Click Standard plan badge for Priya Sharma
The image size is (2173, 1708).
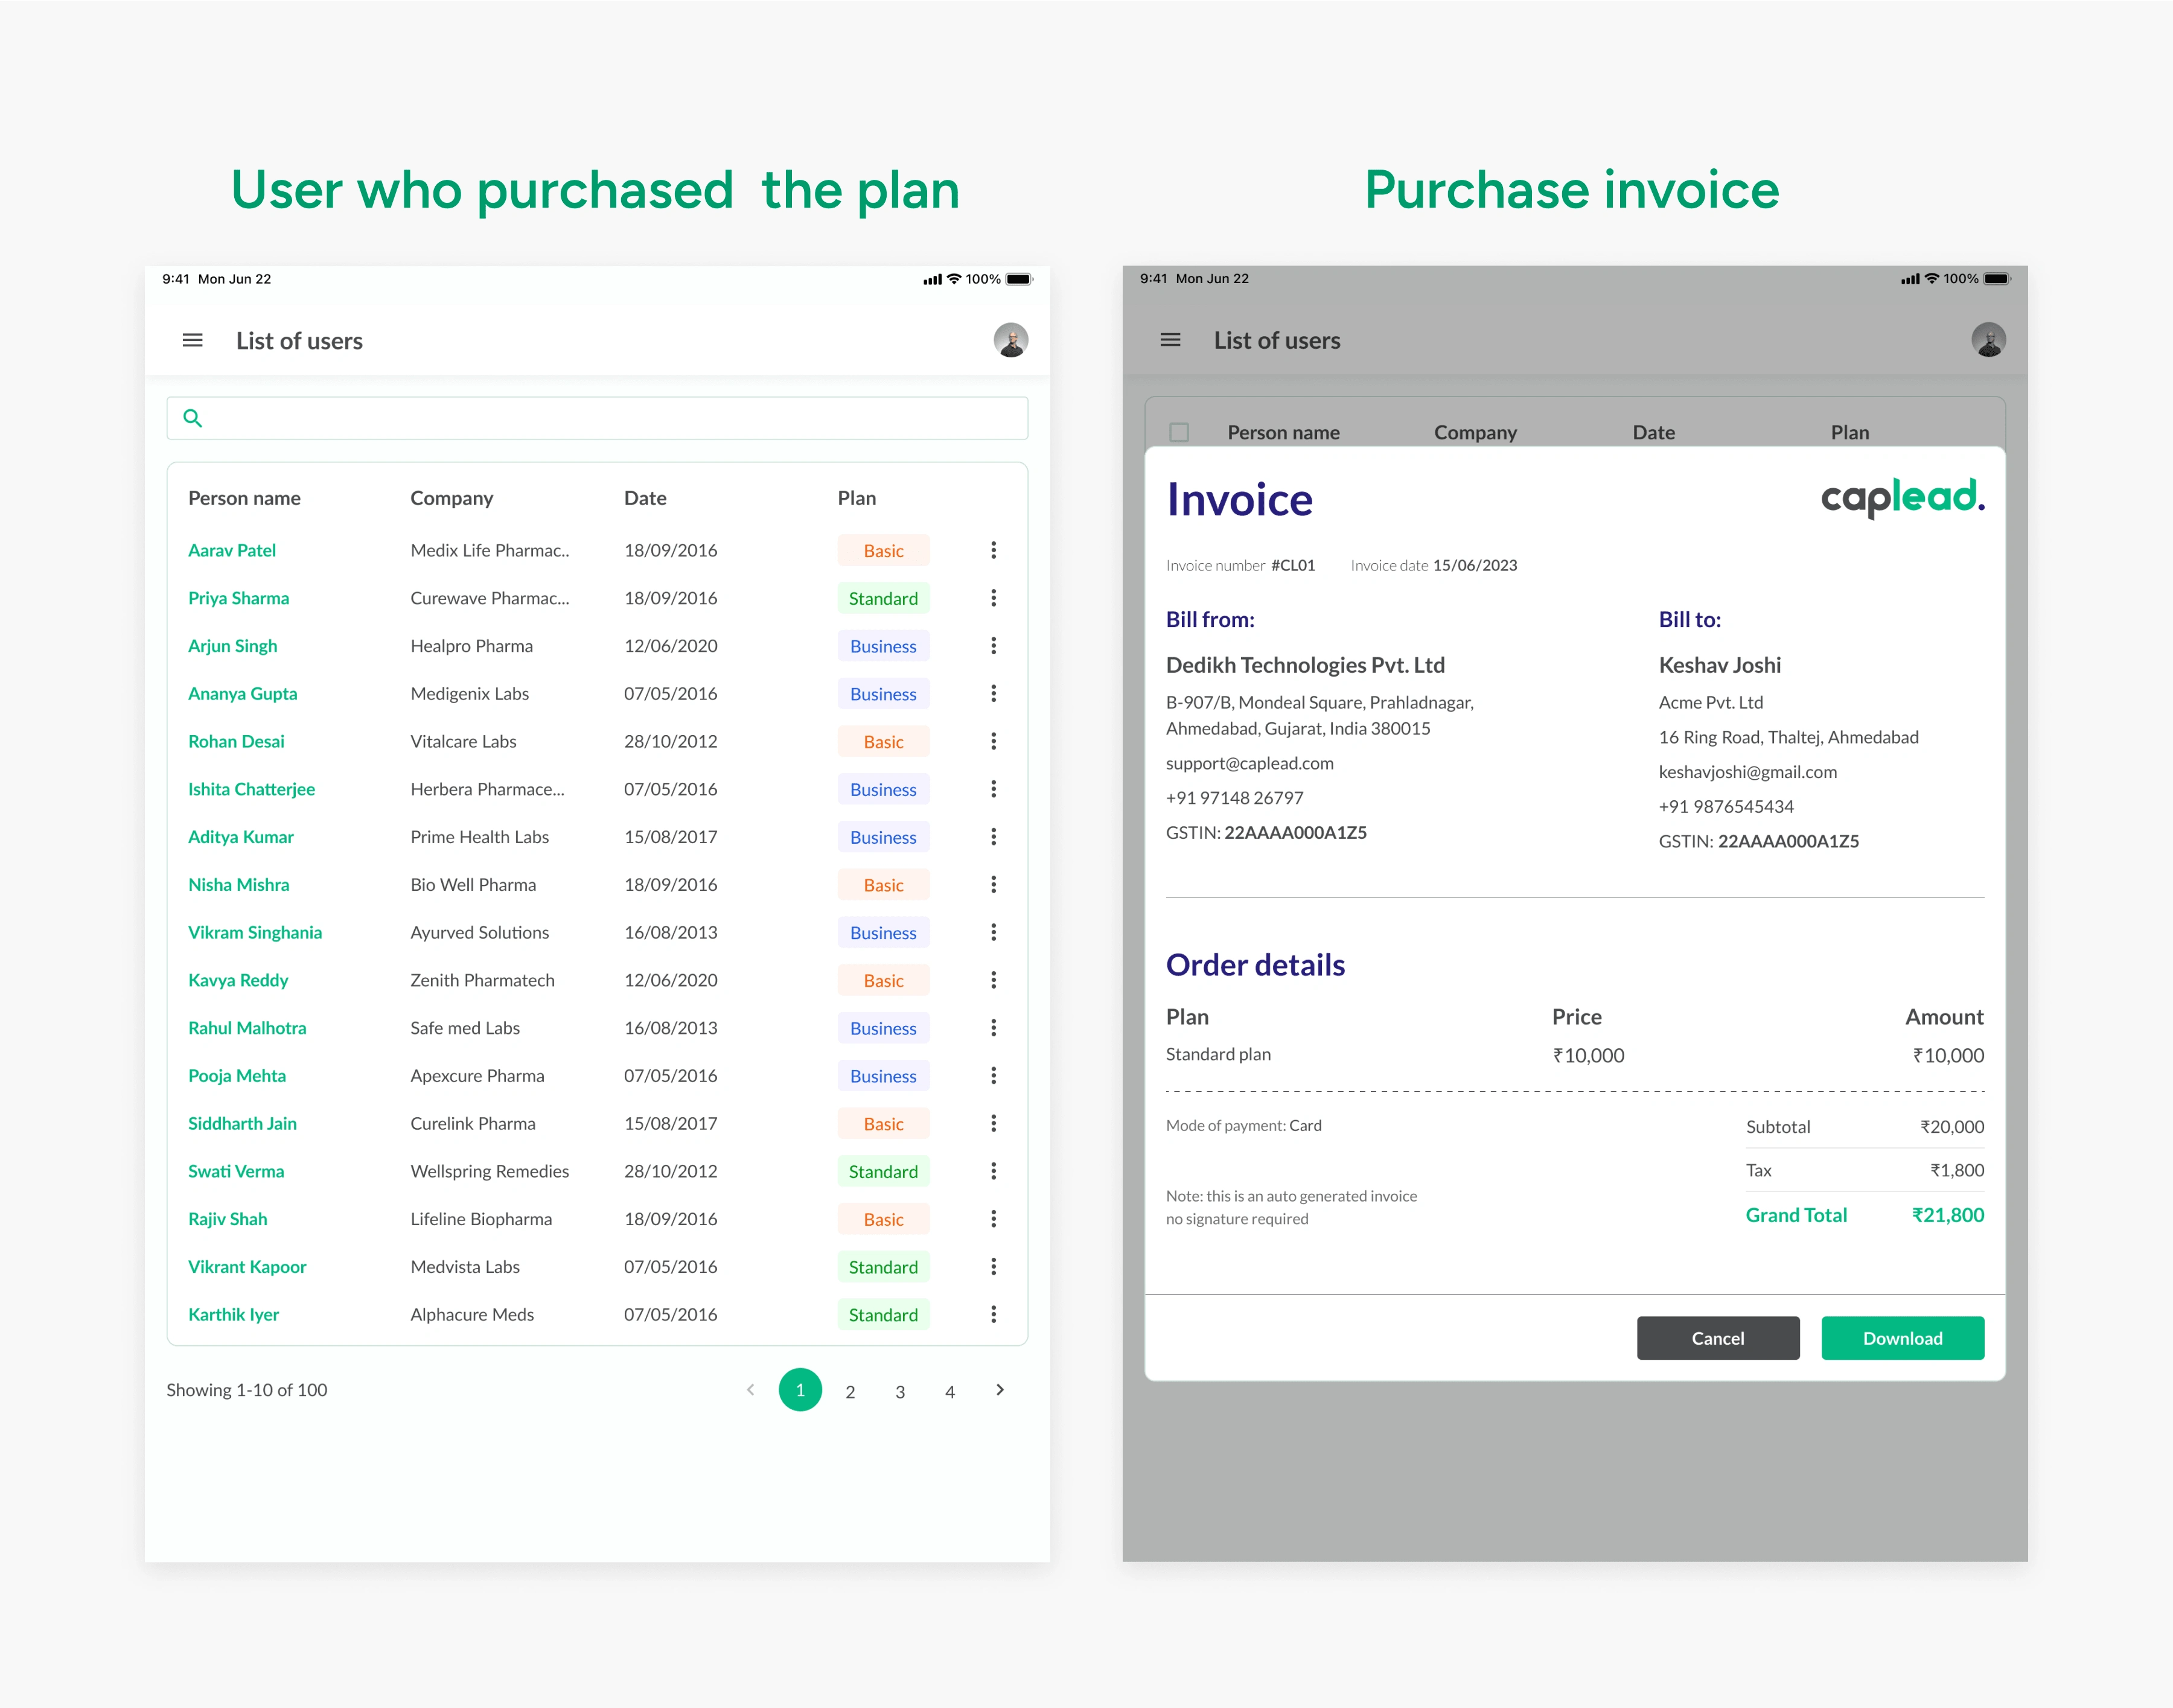coord(883,598)
